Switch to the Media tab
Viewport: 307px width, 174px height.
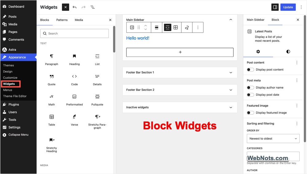pyautogui.click(x=79, y=20)
